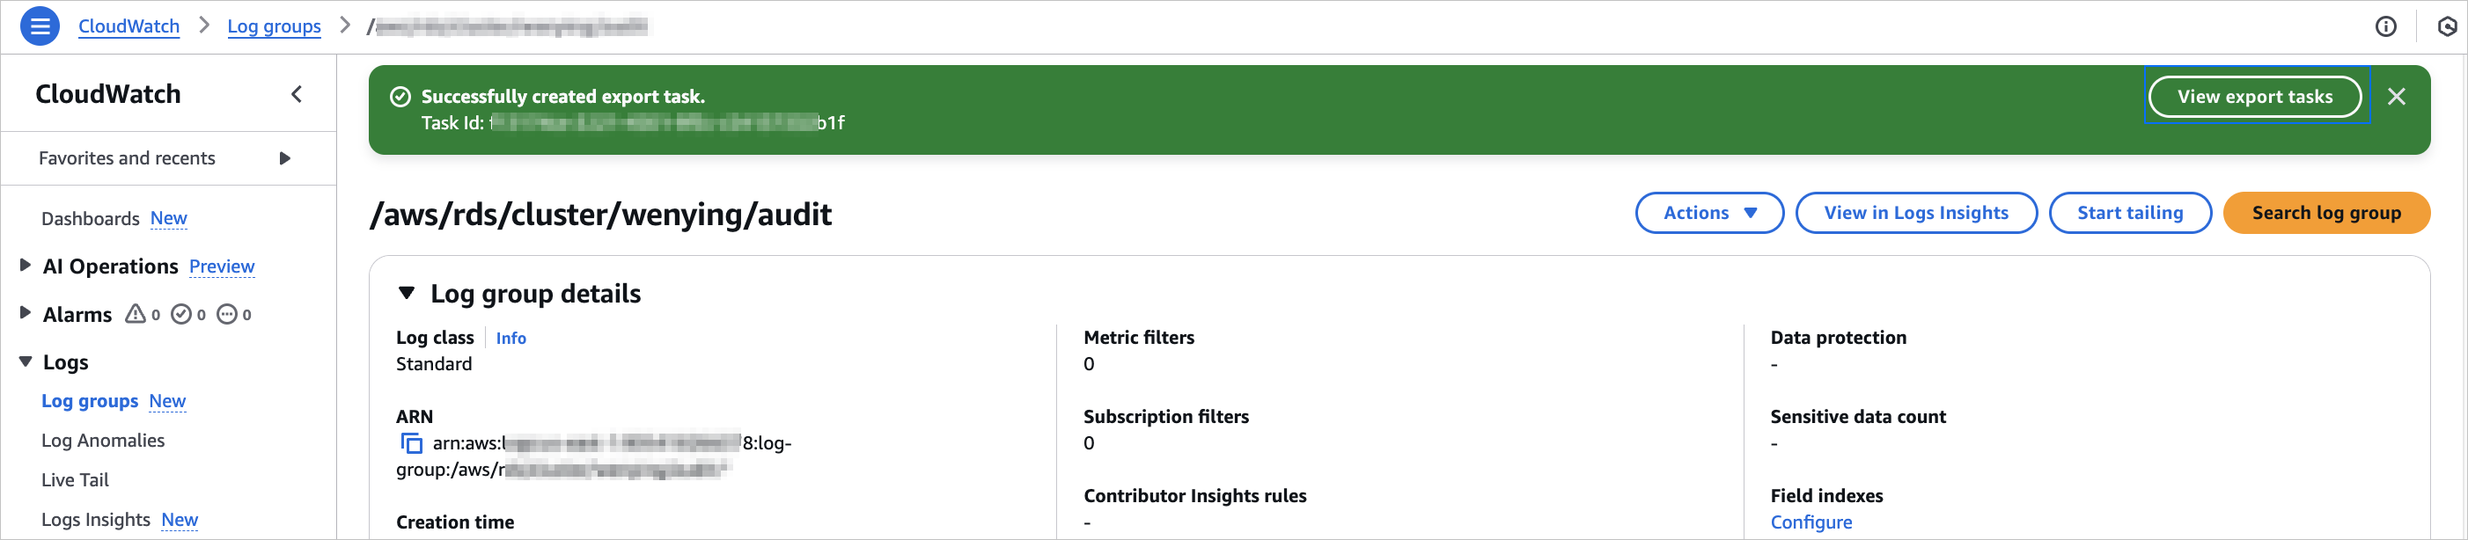Open the hamburger navigation menu
The width and height of the screenshot is (2468, 540).
40,26
